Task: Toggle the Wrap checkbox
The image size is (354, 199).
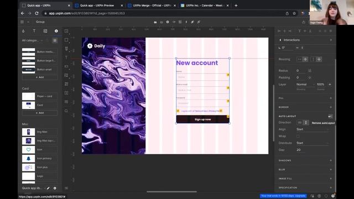Action: pyautogui.click(x=298, y=136)
